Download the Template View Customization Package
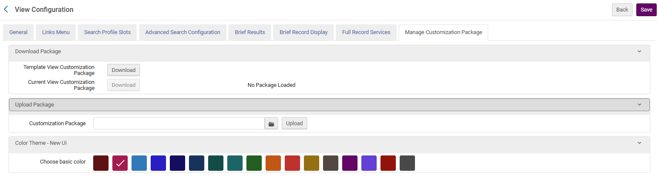The image size is (658, 181). coord(123,70)
